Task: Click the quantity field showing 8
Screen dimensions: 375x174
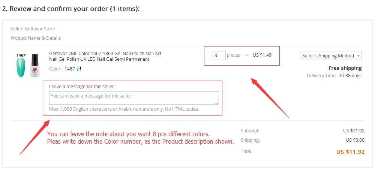Action: tap(219, 55)
